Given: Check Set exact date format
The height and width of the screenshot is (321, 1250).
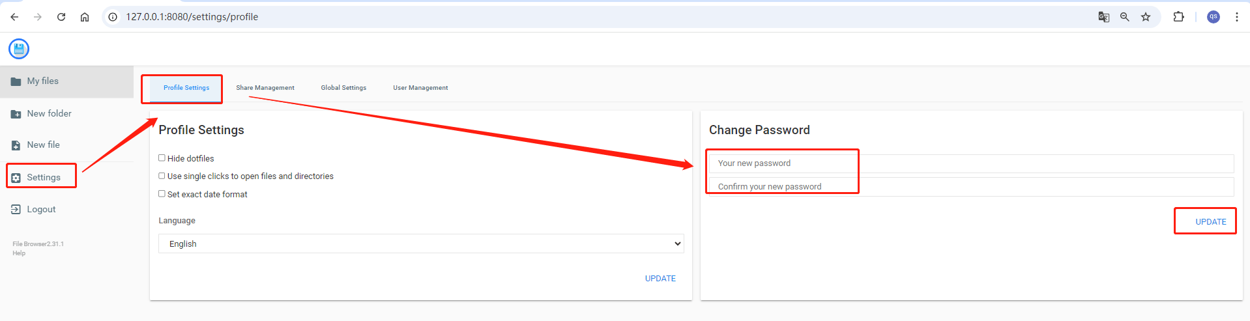Looking at the screenshot, I should pos(162,194).
